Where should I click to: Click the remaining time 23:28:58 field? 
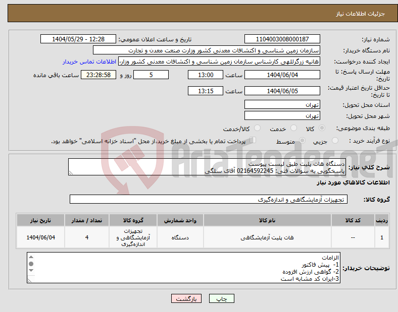(98, 75)
